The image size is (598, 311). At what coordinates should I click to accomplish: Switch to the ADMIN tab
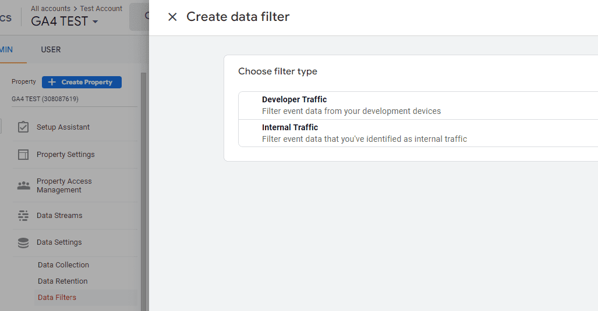pyautogui.click(x=6, y=49)
